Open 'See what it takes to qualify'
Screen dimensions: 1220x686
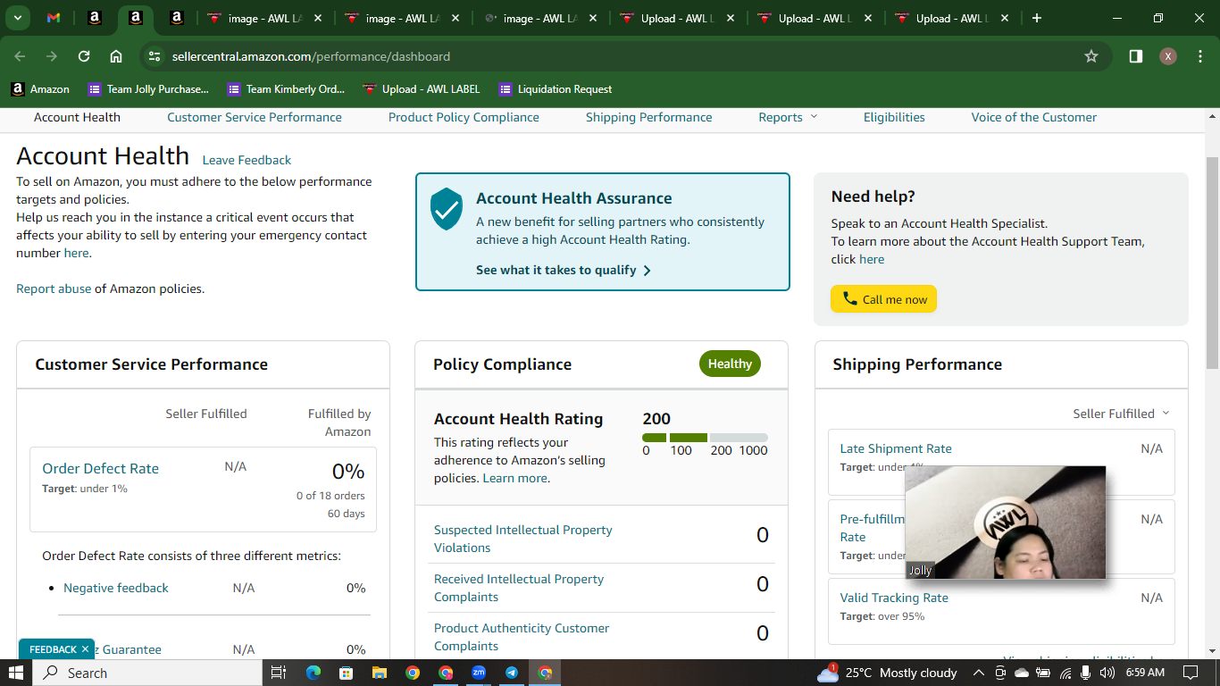point(564,270)
